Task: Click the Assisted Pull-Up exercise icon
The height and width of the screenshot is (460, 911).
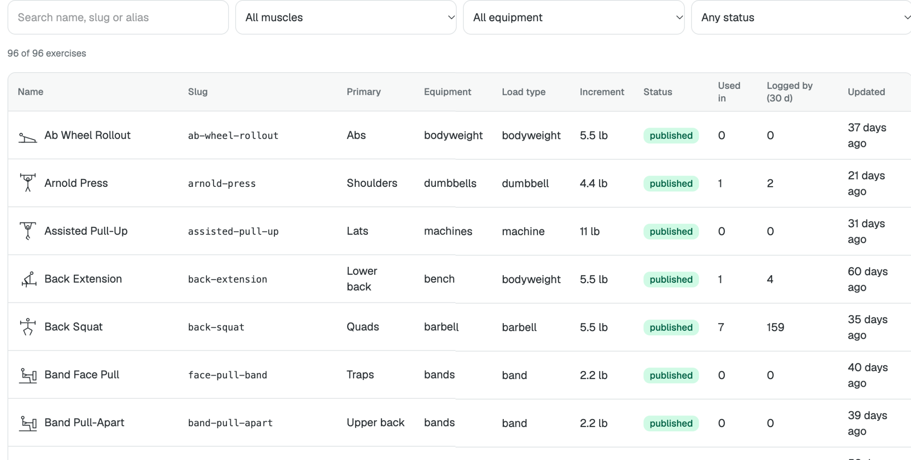Action: [x=28, y=231]
